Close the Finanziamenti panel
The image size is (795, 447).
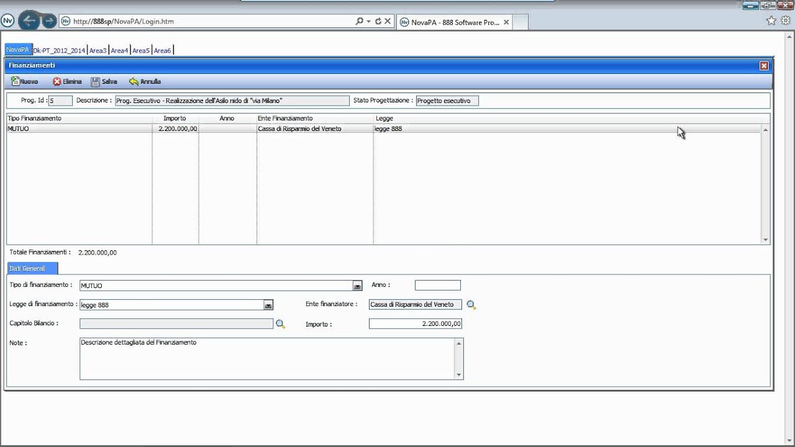(764, 65)
